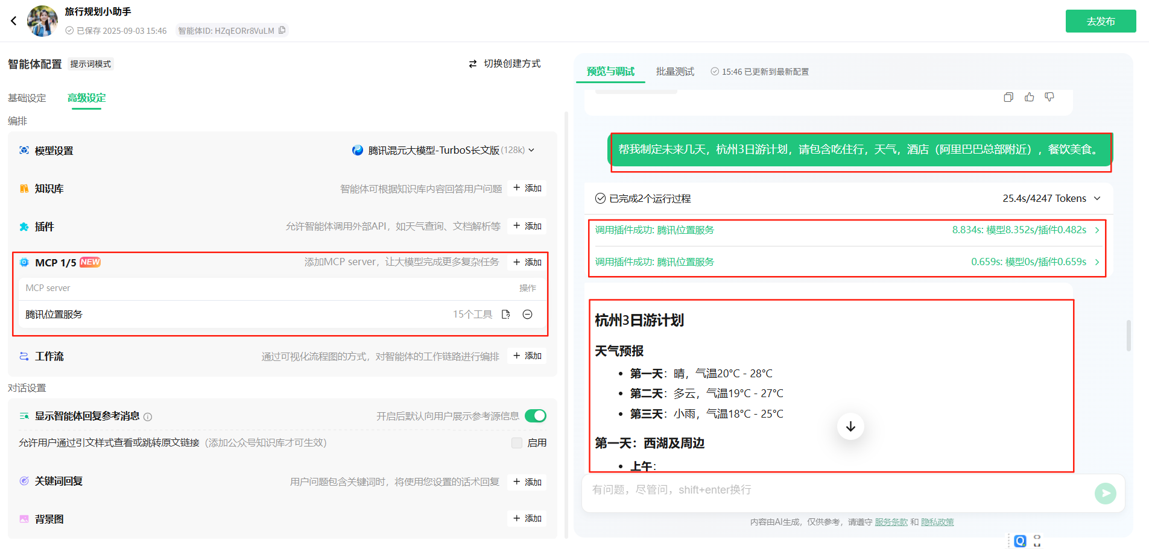Click the 腾讯位置服务 MCP server row
Image resolution: width=1149 pixels, height=549 pixels.
282,314
